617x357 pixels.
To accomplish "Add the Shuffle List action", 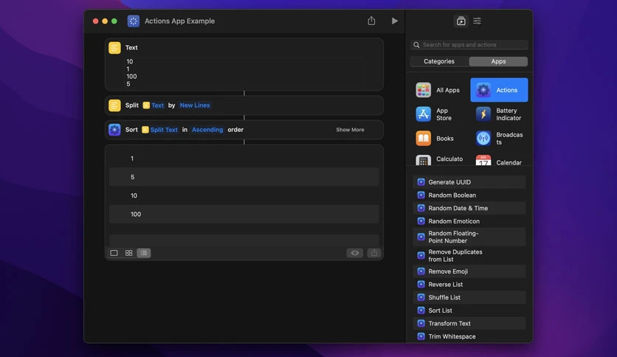I will coord(469,297).
